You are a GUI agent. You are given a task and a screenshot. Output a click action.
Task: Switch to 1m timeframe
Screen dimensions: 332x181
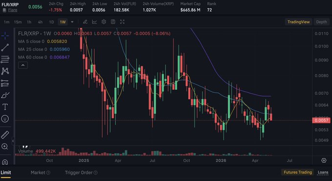(6, 22)
